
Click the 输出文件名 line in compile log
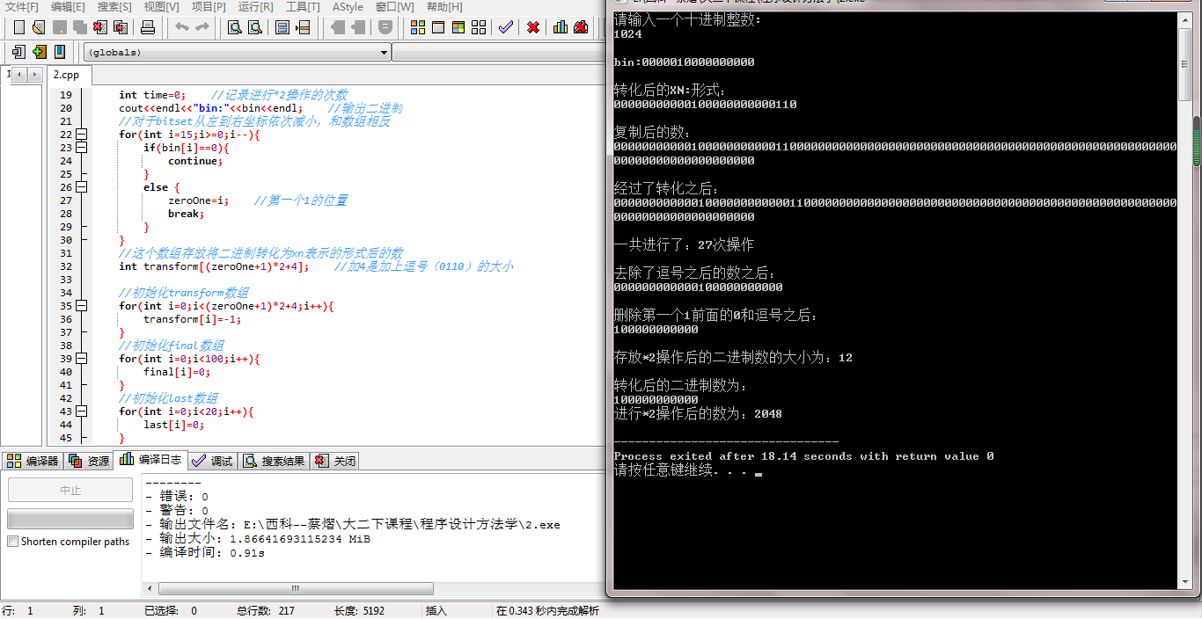tap(352, 525)
